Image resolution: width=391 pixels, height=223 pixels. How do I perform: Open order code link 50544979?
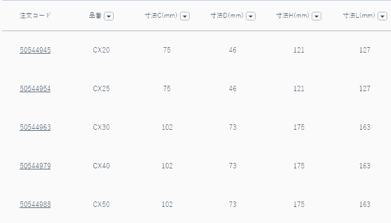pos(35,166)
